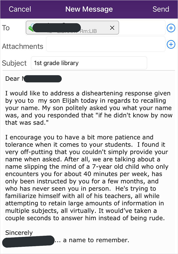Tap the closing line "a name to remember"

pos(95,240)
